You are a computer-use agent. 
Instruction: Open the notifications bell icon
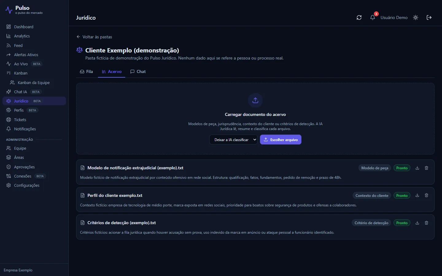pos(373,17)
